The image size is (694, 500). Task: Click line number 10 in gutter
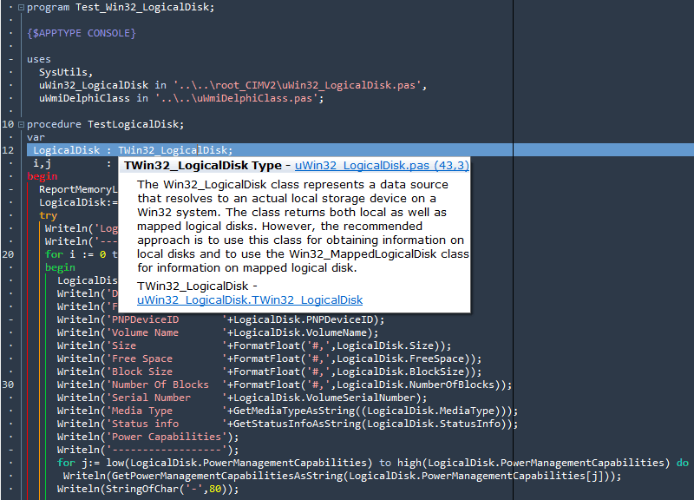click(8, 124)
